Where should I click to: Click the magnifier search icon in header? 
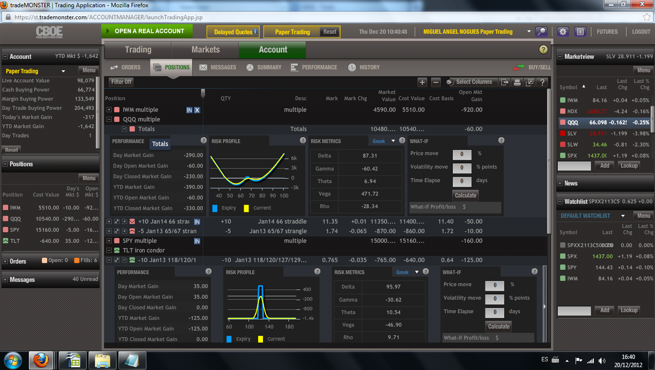(x=542, y=32)
